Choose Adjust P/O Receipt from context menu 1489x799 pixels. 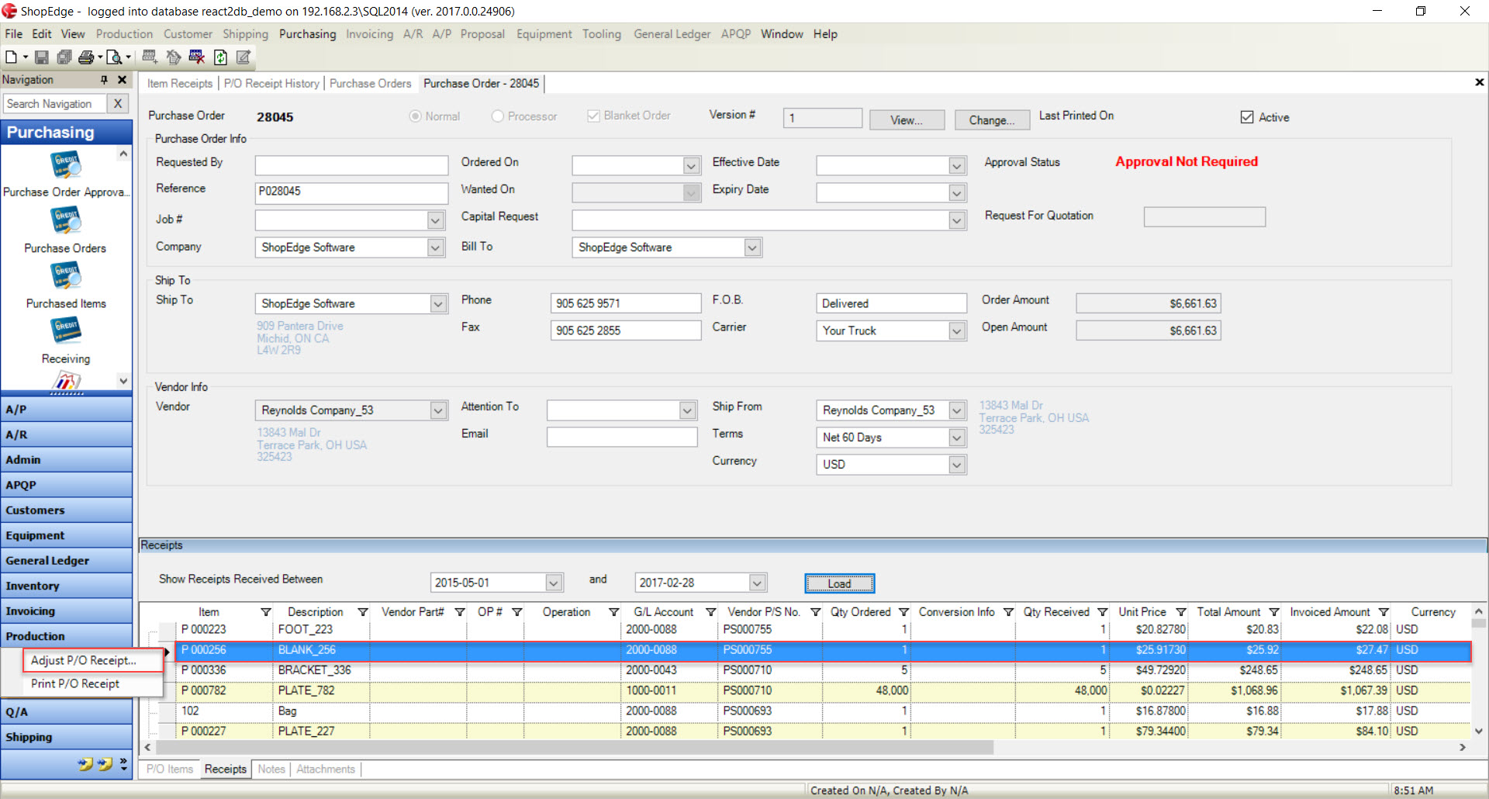point(84,660)
